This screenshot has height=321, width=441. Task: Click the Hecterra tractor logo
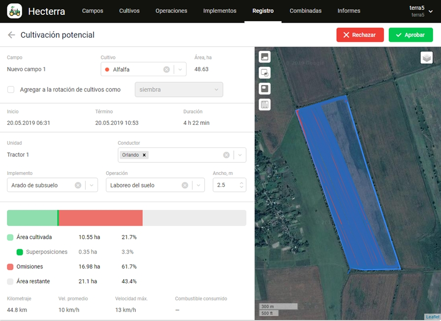[x=14, y=11]
